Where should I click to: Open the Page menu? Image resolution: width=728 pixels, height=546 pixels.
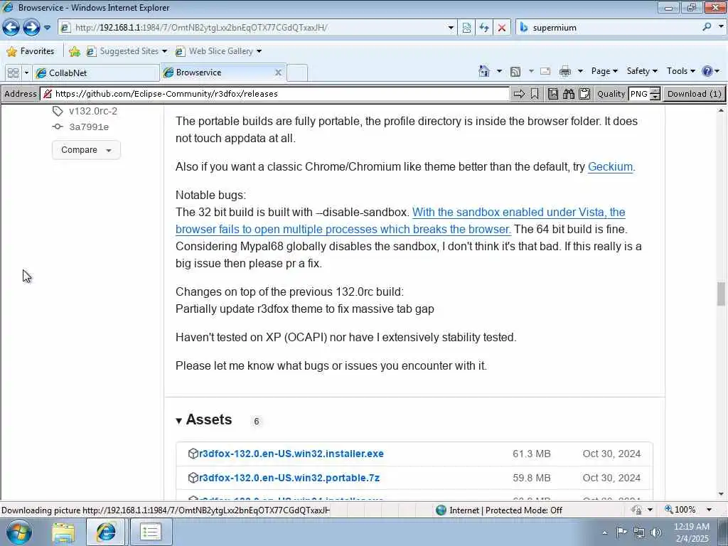coord(604,71)
